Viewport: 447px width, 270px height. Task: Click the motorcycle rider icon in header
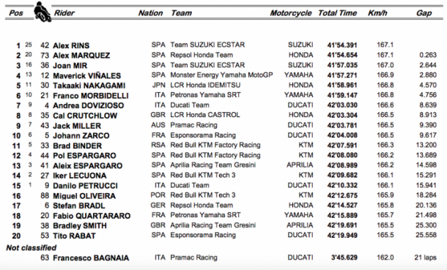pyautogui.click(x=43, y=12)
